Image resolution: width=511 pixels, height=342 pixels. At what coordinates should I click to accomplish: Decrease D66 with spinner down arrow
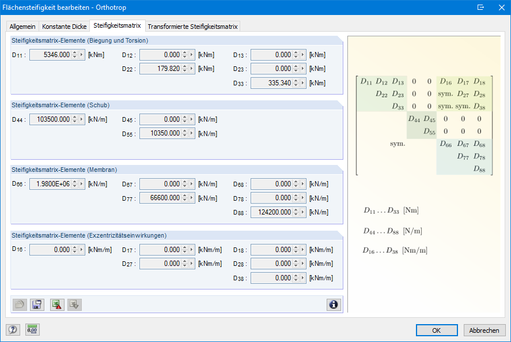[x=75, y=187]
